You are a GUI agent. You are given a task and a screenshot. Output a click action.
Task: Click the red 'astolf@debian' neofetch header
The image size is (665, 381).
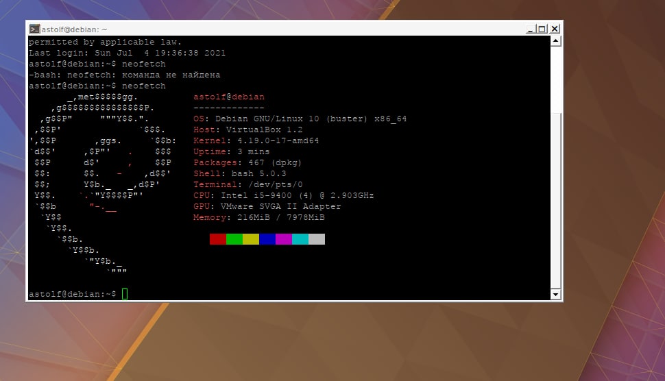click(229, 97)
